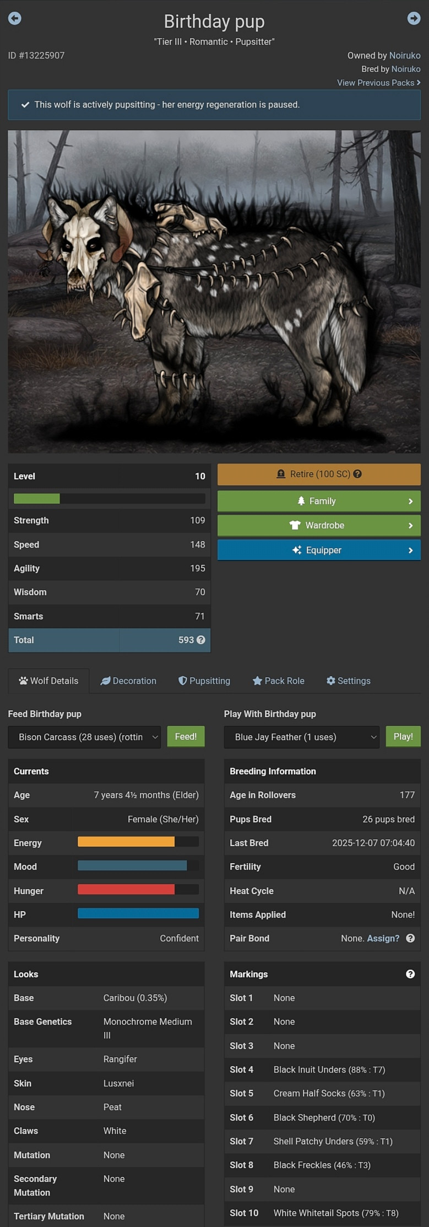The width and height of the screenshot is (429, 1227).
Task: Switch to the Decoration tab
Action: tap(128, 681)
